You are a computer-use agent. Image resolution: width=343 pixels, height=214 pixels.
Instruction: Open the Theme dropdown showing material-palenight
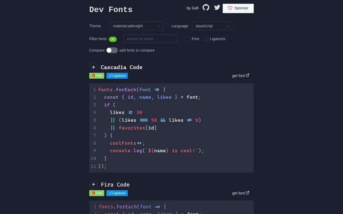pos(137,26)
